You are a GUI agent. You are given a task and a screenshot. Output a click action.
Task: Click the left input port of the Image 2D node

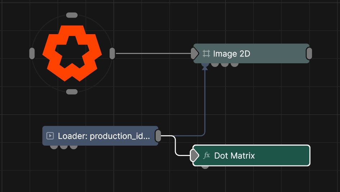click(194, 54)
